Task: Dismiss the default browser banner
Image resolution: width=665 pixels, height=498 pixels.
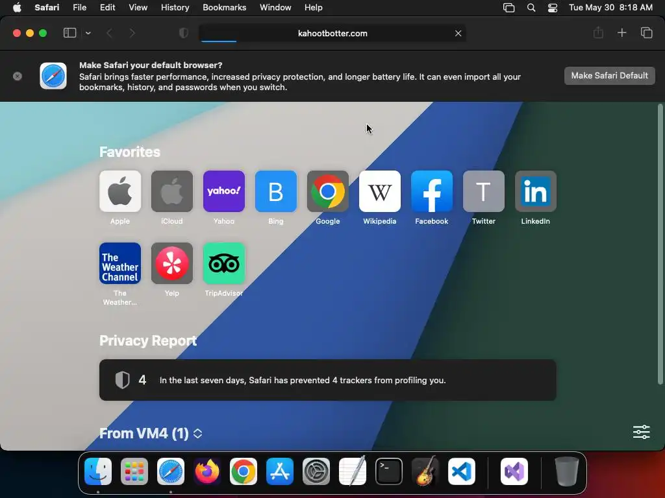Action: pyautogui.click(x=18, y=77)
